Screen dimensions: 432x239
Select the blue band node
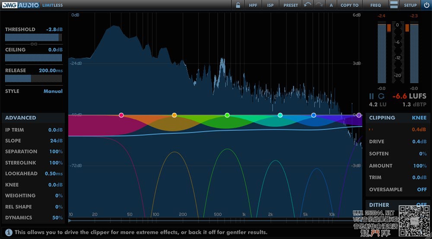pyautogui.click(x=314, y=115)
